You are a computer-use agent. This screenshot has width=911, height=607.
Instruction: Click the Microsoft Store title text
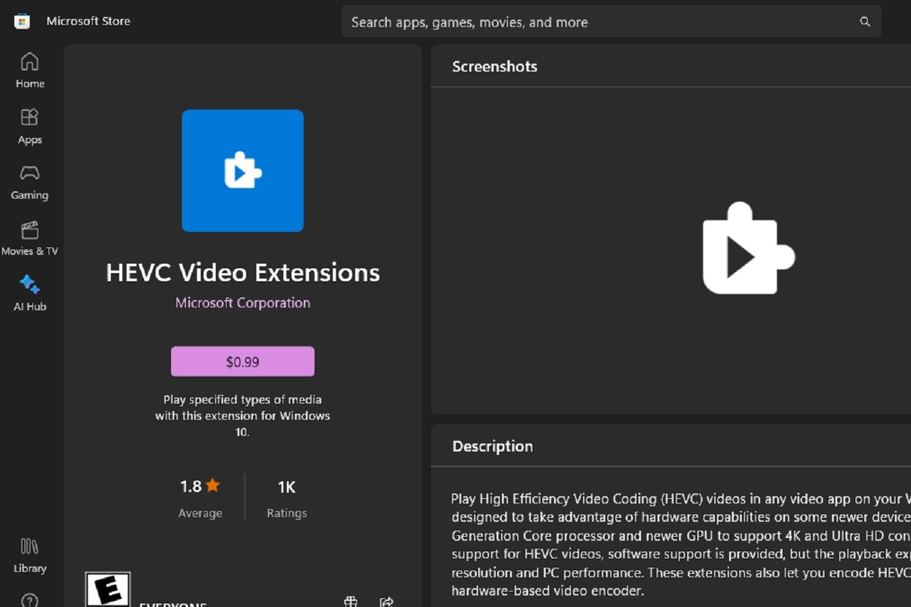tap(89, 21)
